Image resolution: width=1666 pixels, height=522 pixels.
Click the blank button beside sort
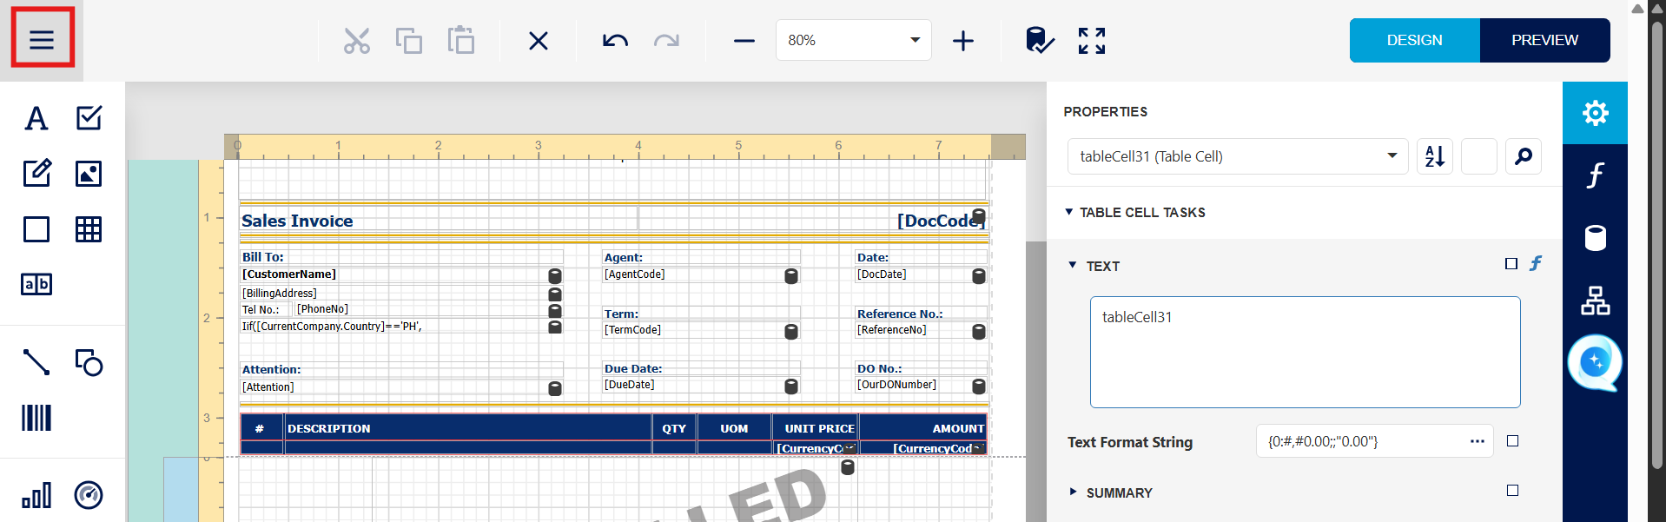coord(1479,156)
